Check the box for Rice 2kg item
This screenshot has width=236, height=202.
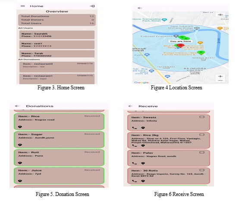[202, 135]
